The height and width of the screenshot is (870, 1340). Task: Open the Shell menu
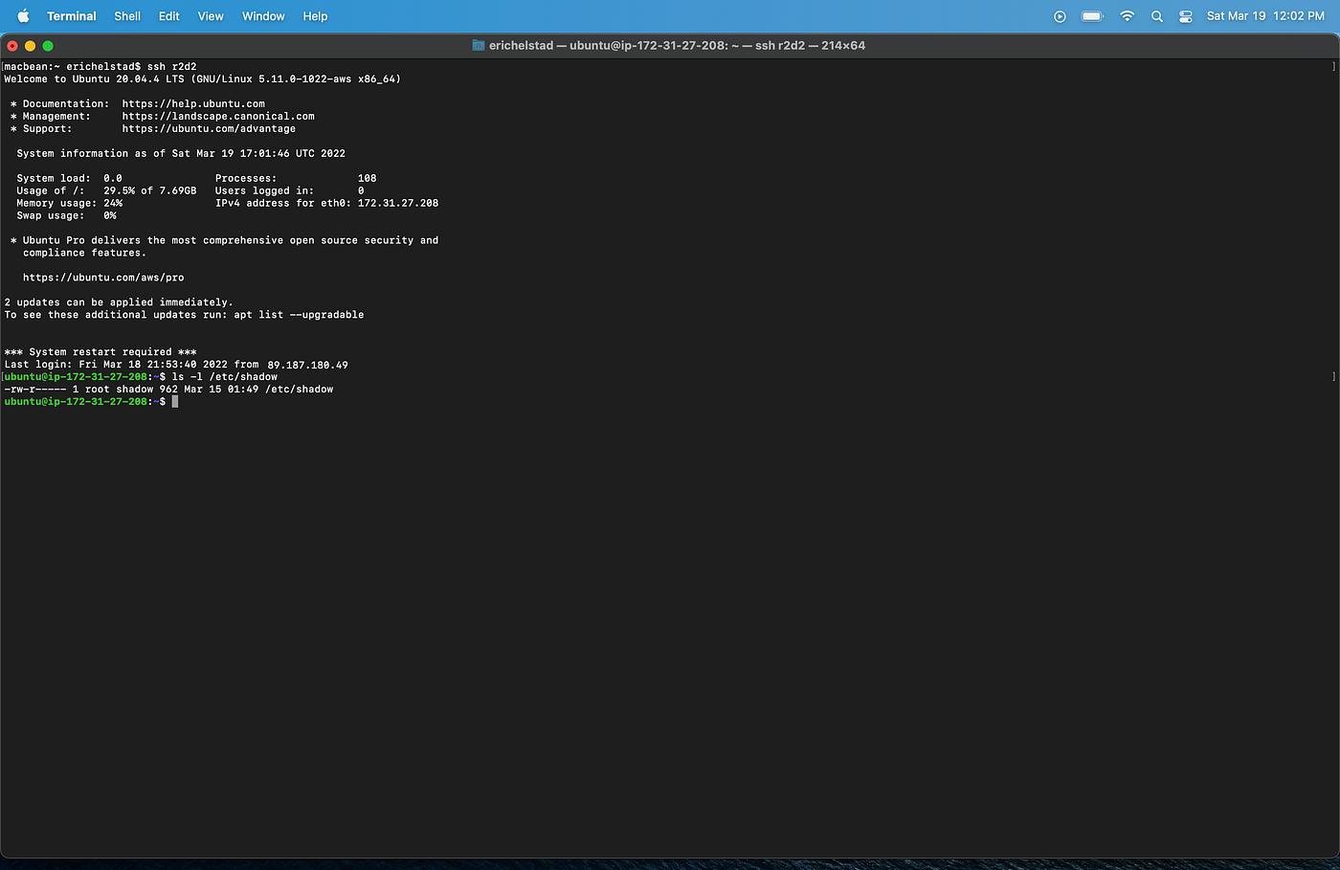pos(127,16)
